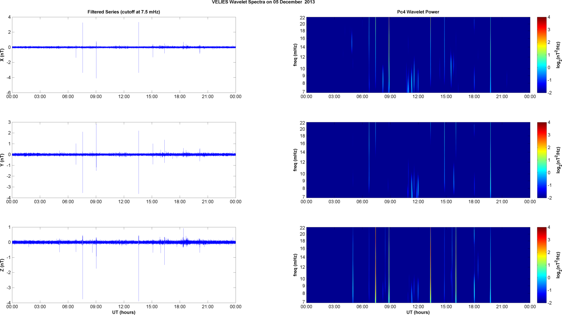Image resolution: width=562 pixels, height=315 pixels.
Task: Click the freq (mHz) label of top spectrogram
Action: [x=295, y=55]
